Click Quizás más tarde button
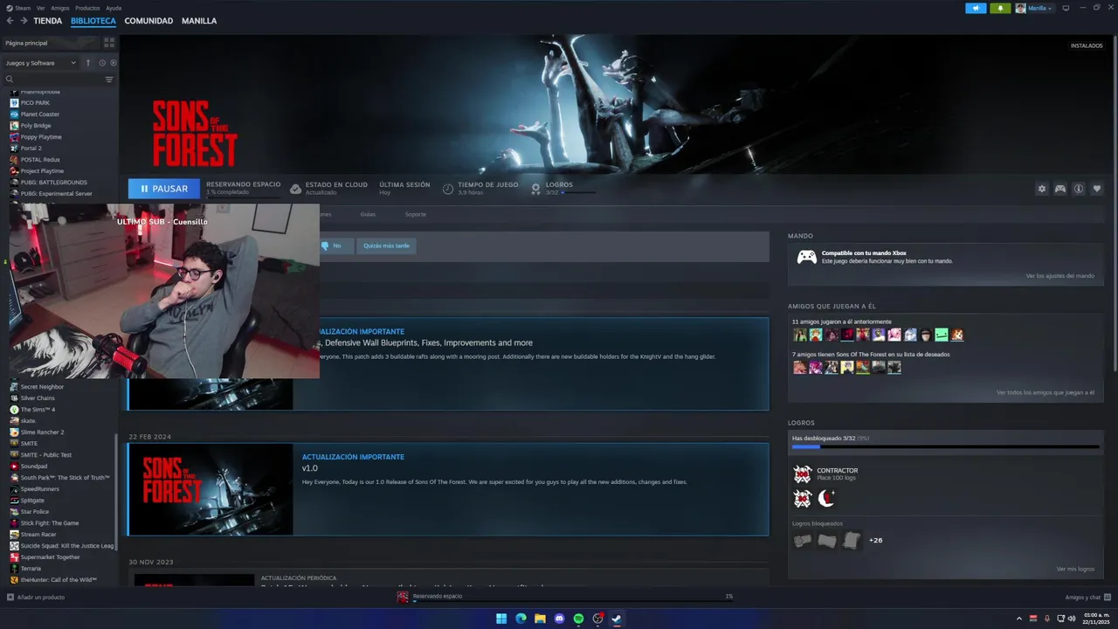This screenshot has width=1118, height=629. point(386,246)
